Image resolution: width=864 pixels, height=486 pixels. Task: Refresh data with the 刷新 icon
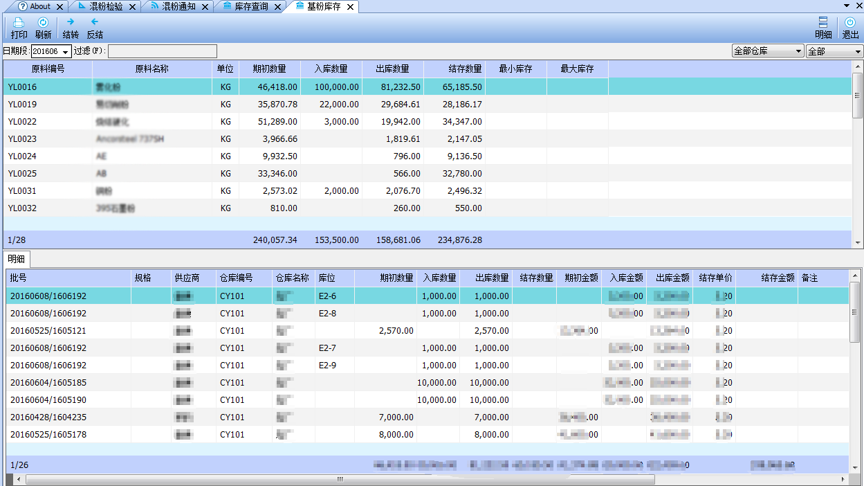tap(43, 23)
